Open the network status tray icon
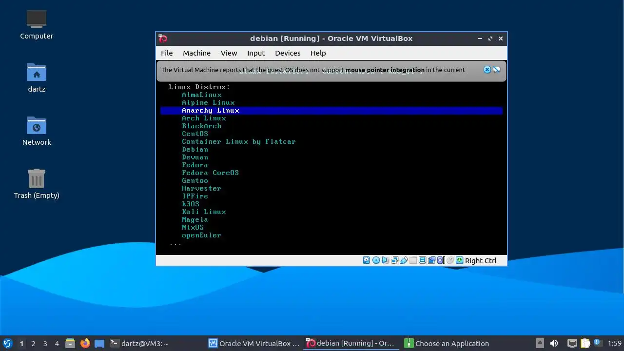Viewport: 624px width, 351px height. 572,343
